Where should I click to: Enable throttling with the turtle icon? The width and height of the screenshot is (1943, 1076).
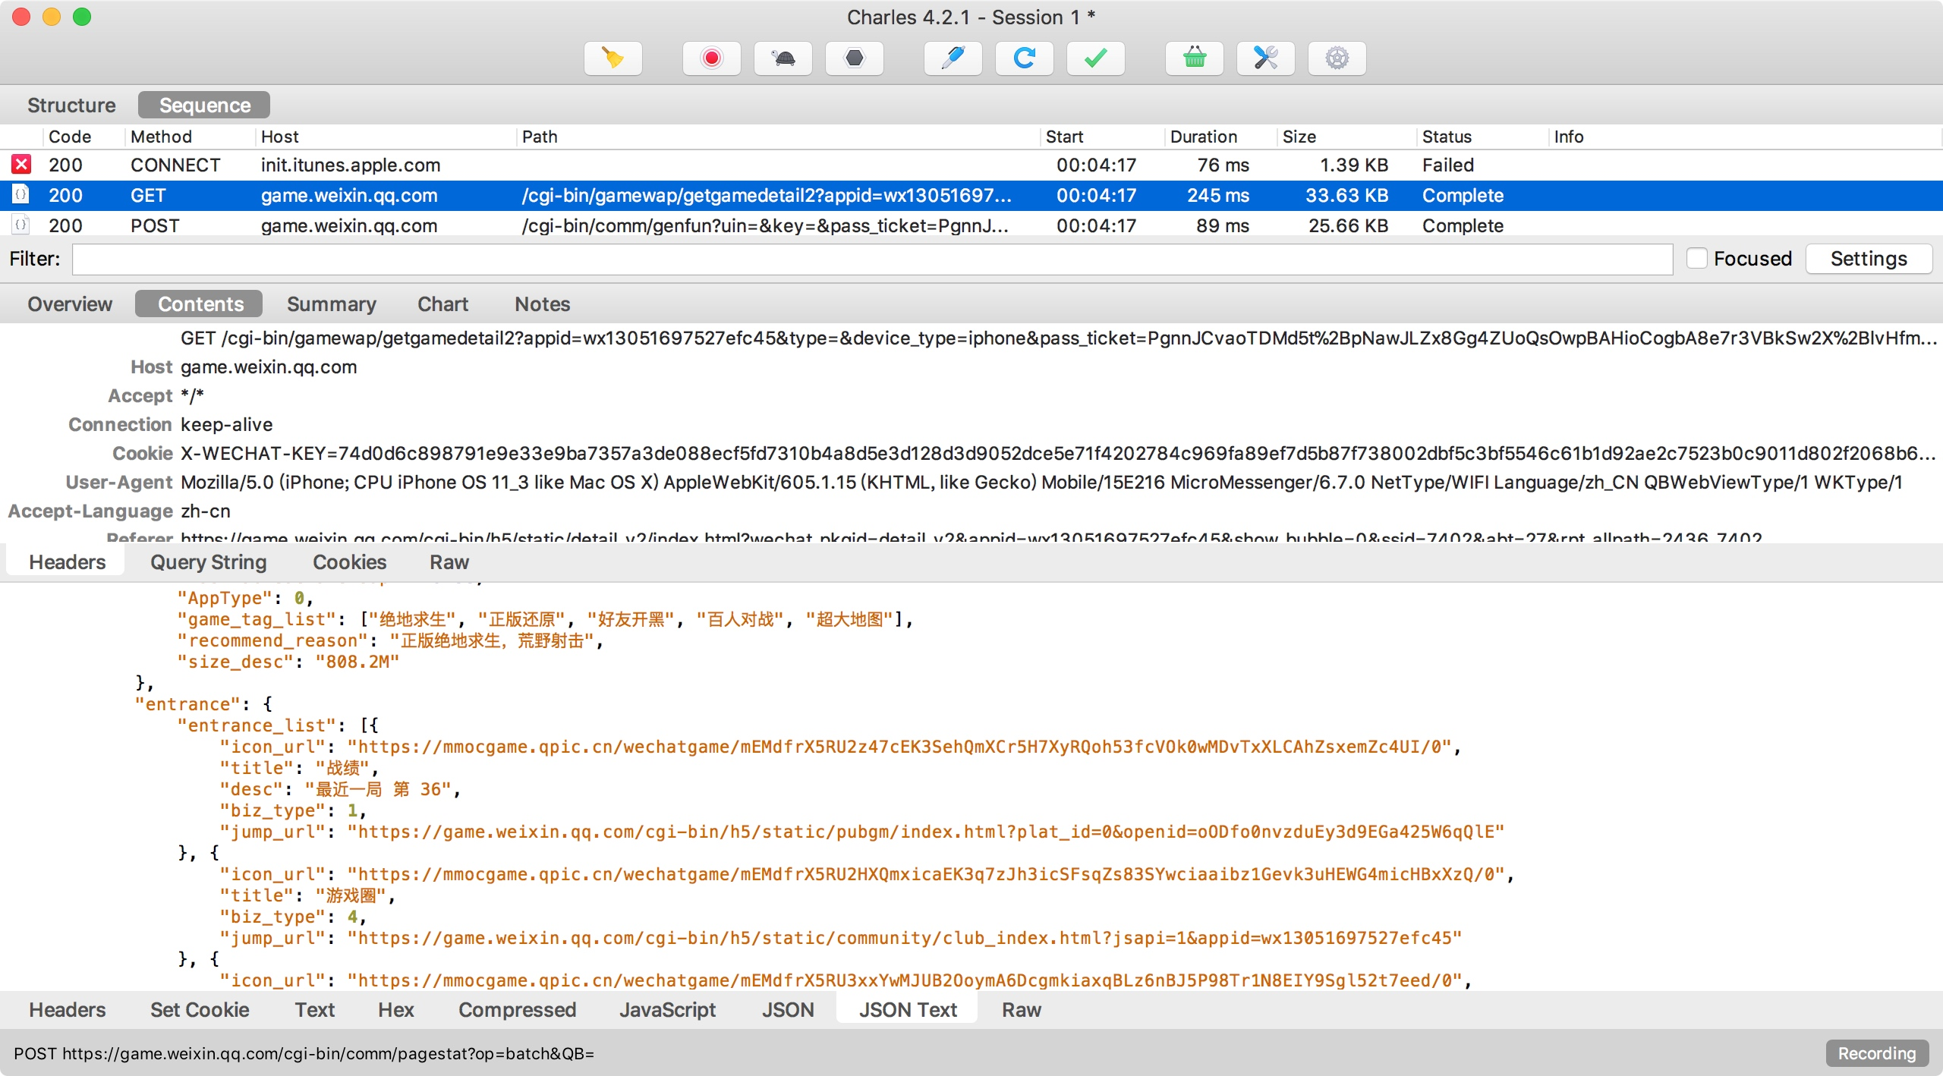(783, 58)
